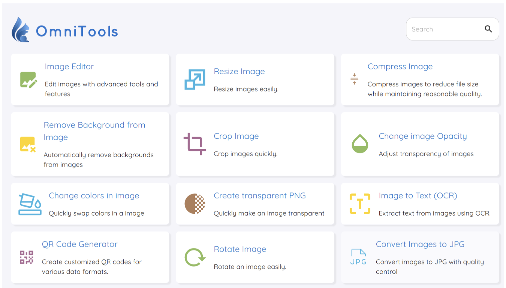Click the magnifying glass search icon
The width and height of the screenshot is (506, 288).
[488, 29]
